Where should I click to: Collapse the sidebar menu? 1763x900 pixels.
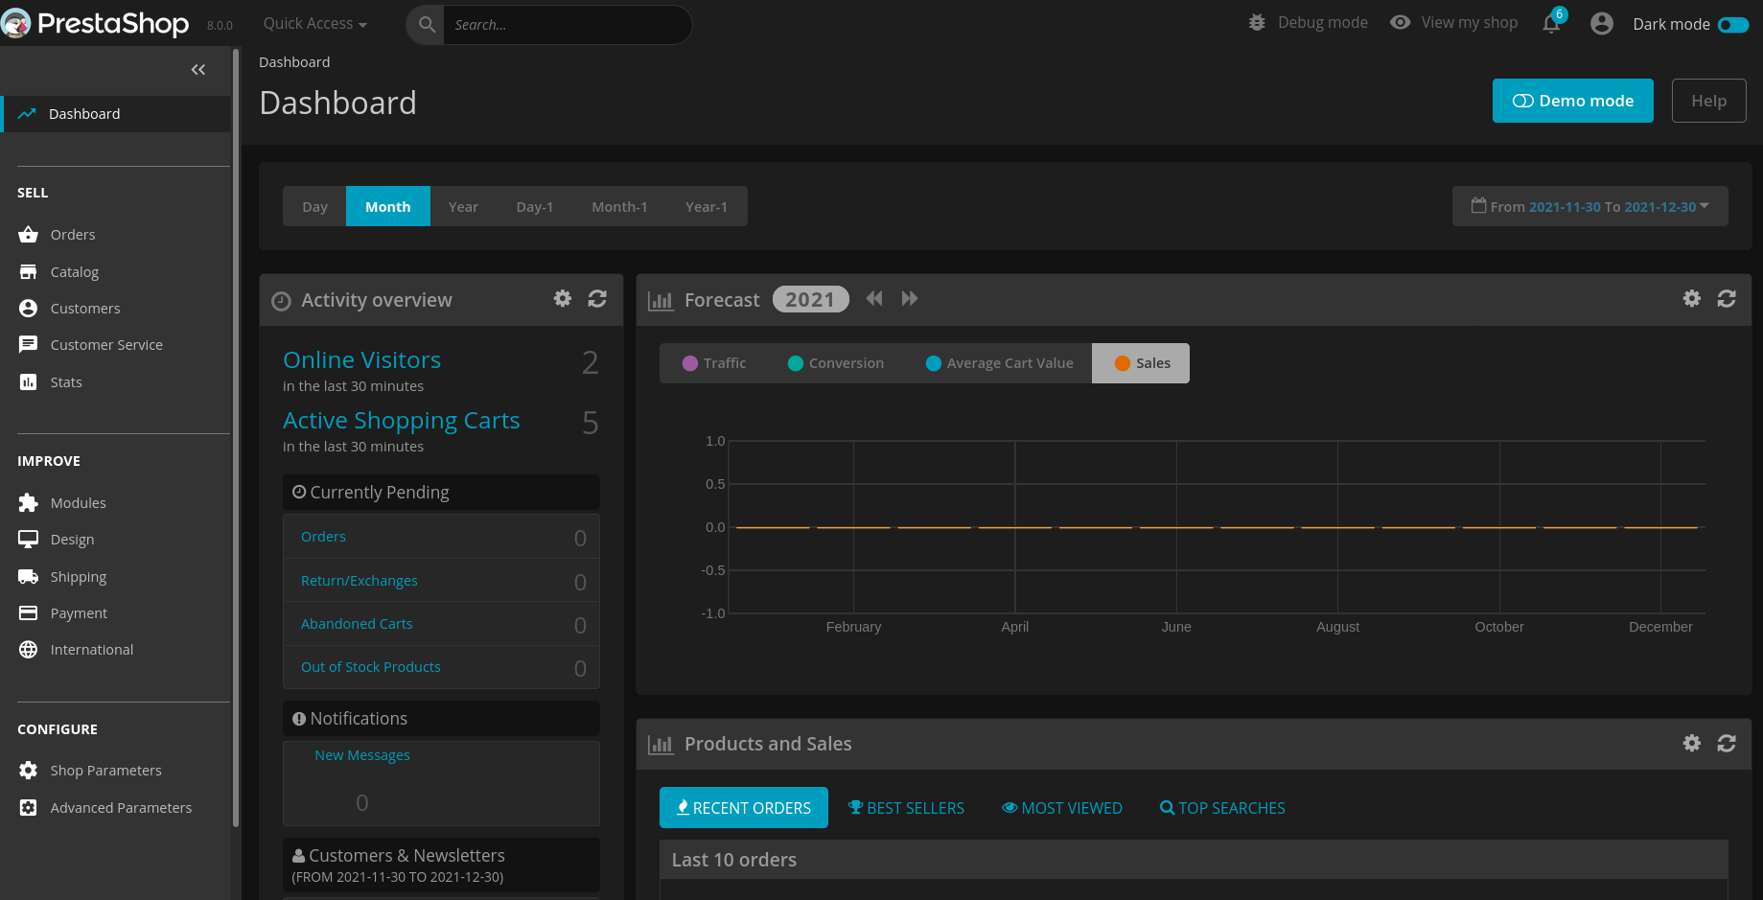tap(198, 70)
